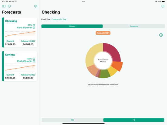Switch to the Remaining segment
167x125 pixels.
point(134,26)
